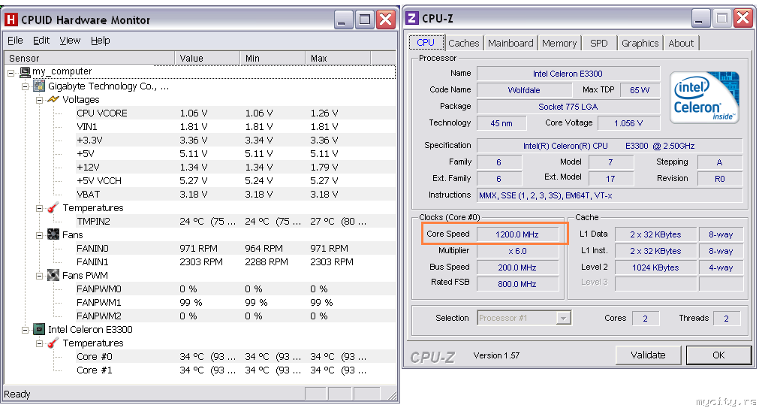Collapse the Voltages node
Image resolution: width=762 pixels, height=411 pixels.
coord(39,100)
